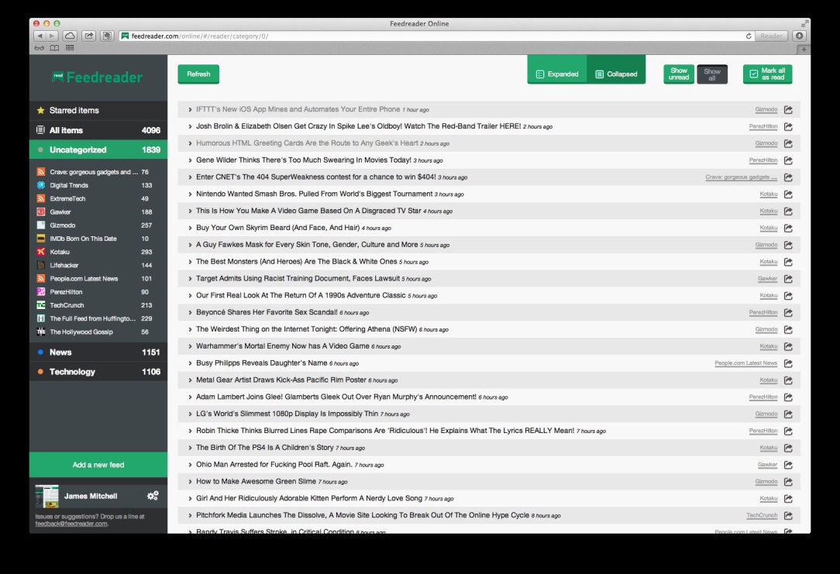Expand Enter CNET's 404 SuperWeakness article chevron

tap(190, 177)
